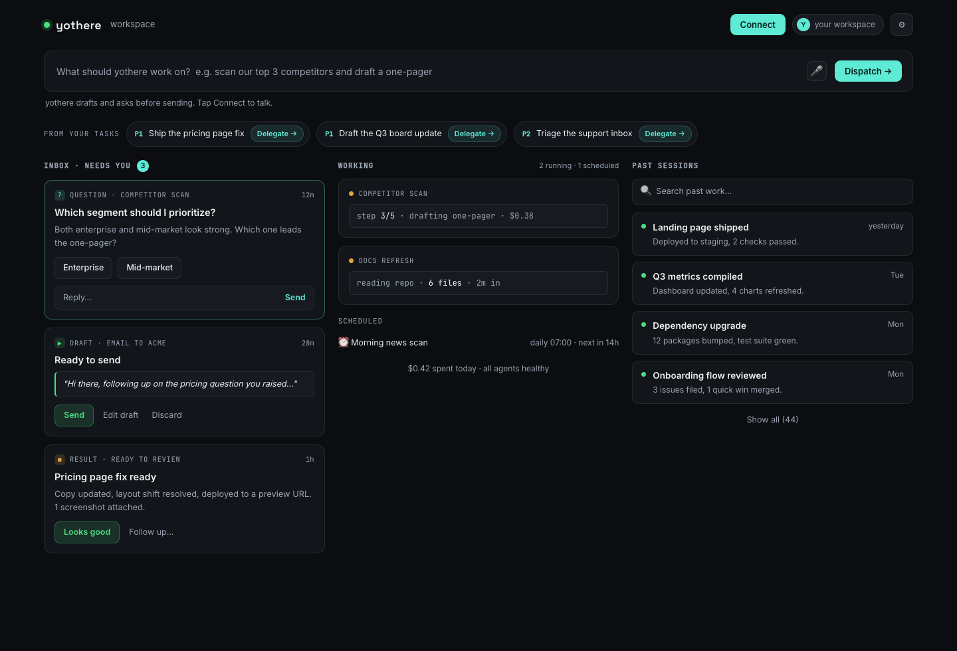Click the alarm clock icon beside Morning news scan

pos(344,343)
